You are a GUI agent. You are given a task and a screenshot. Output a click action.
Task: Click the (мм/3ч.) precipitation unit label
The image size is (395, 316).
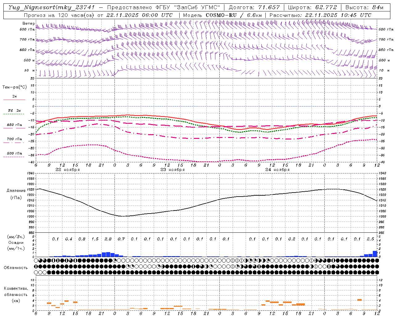tap(16, 237)
